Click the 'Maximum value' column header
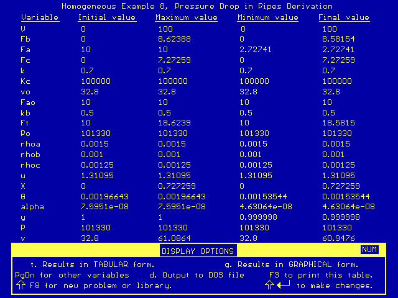Image resolution: width=398 pixels, height=298 pixels. pos(186,17)
